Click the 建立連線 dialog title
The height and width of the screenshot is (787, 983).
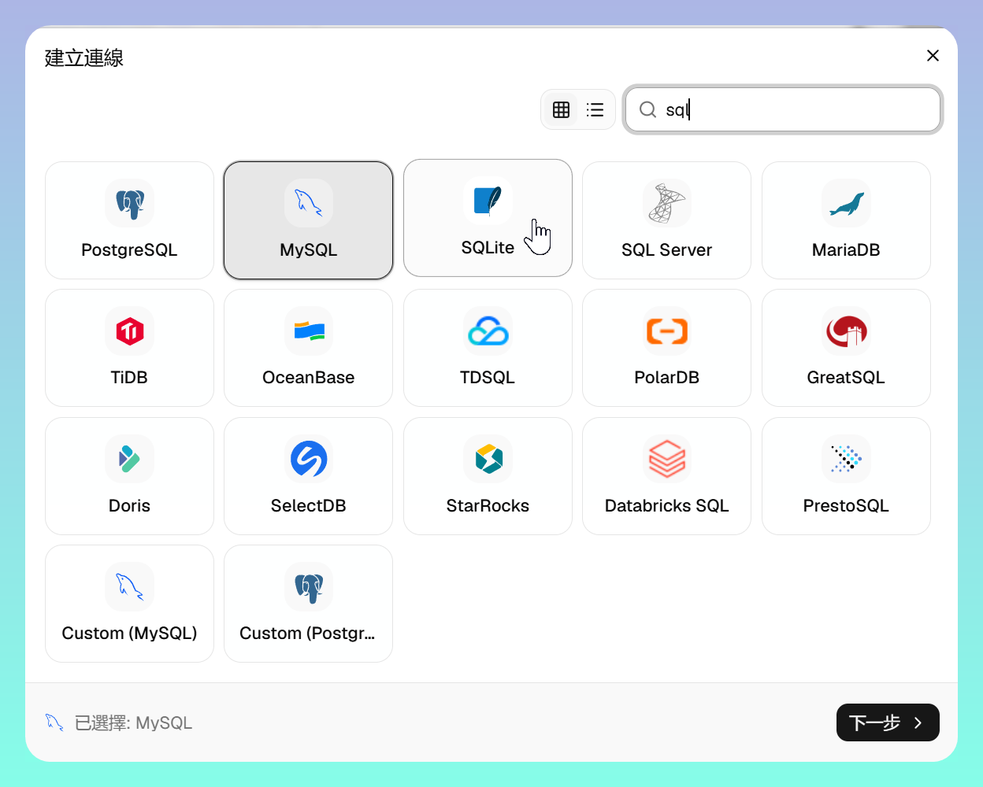click(84, 58)
